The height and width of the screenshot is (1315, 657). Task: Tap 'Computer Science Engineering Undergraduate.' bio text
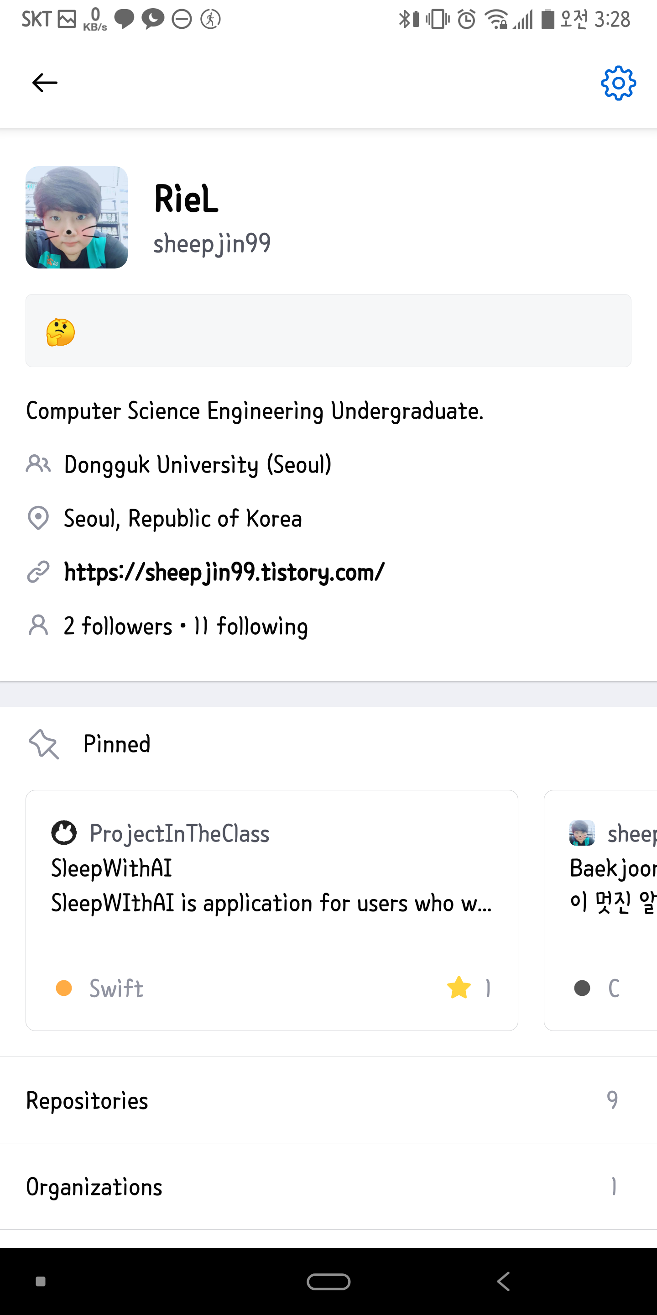[255, 411]
